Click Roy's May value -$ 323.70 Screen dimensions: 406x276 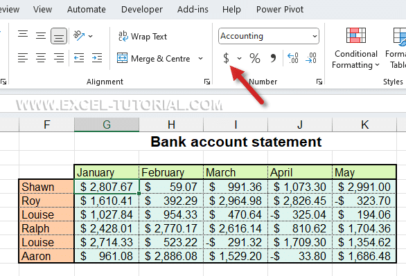pos(364,201)
